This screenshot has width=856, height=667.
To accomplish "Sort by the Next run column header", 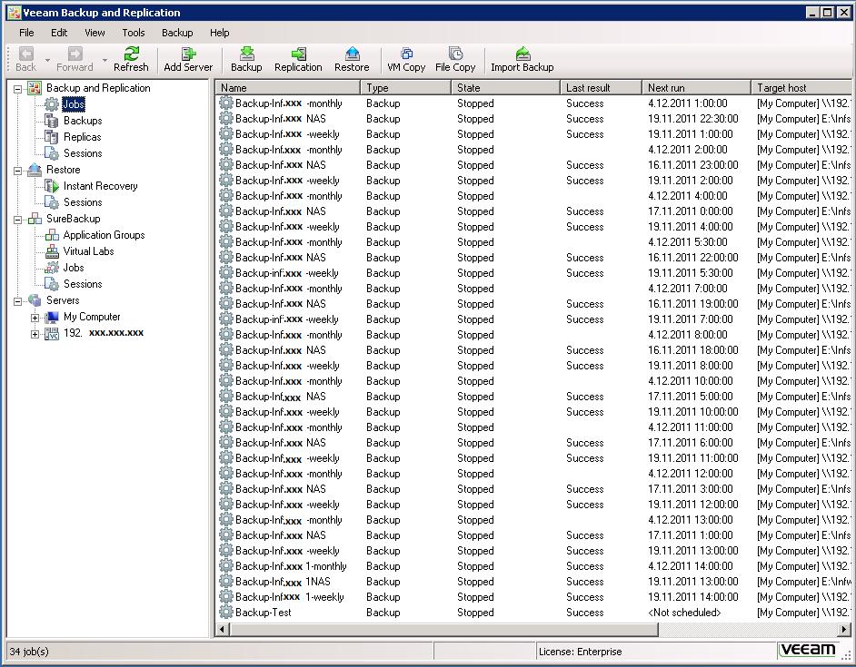I will (x=697, y=87).
